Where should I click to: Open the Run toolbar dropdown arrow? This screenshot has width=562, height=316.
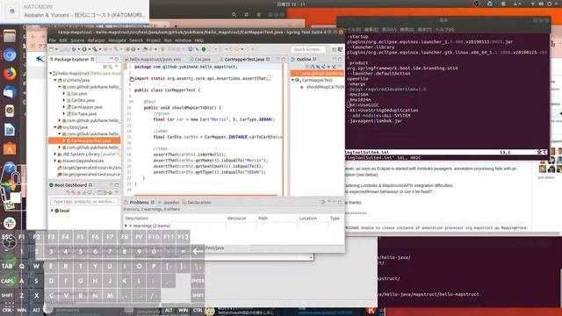click(x=89, y=49)
